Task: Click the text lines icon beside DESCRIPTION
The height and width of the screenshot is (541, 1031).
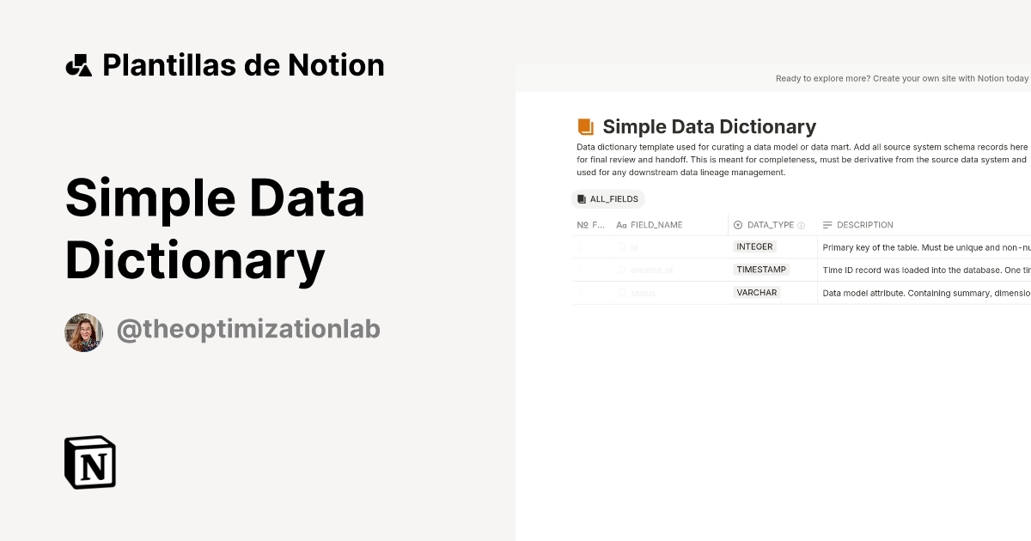Action: point(827,225)
